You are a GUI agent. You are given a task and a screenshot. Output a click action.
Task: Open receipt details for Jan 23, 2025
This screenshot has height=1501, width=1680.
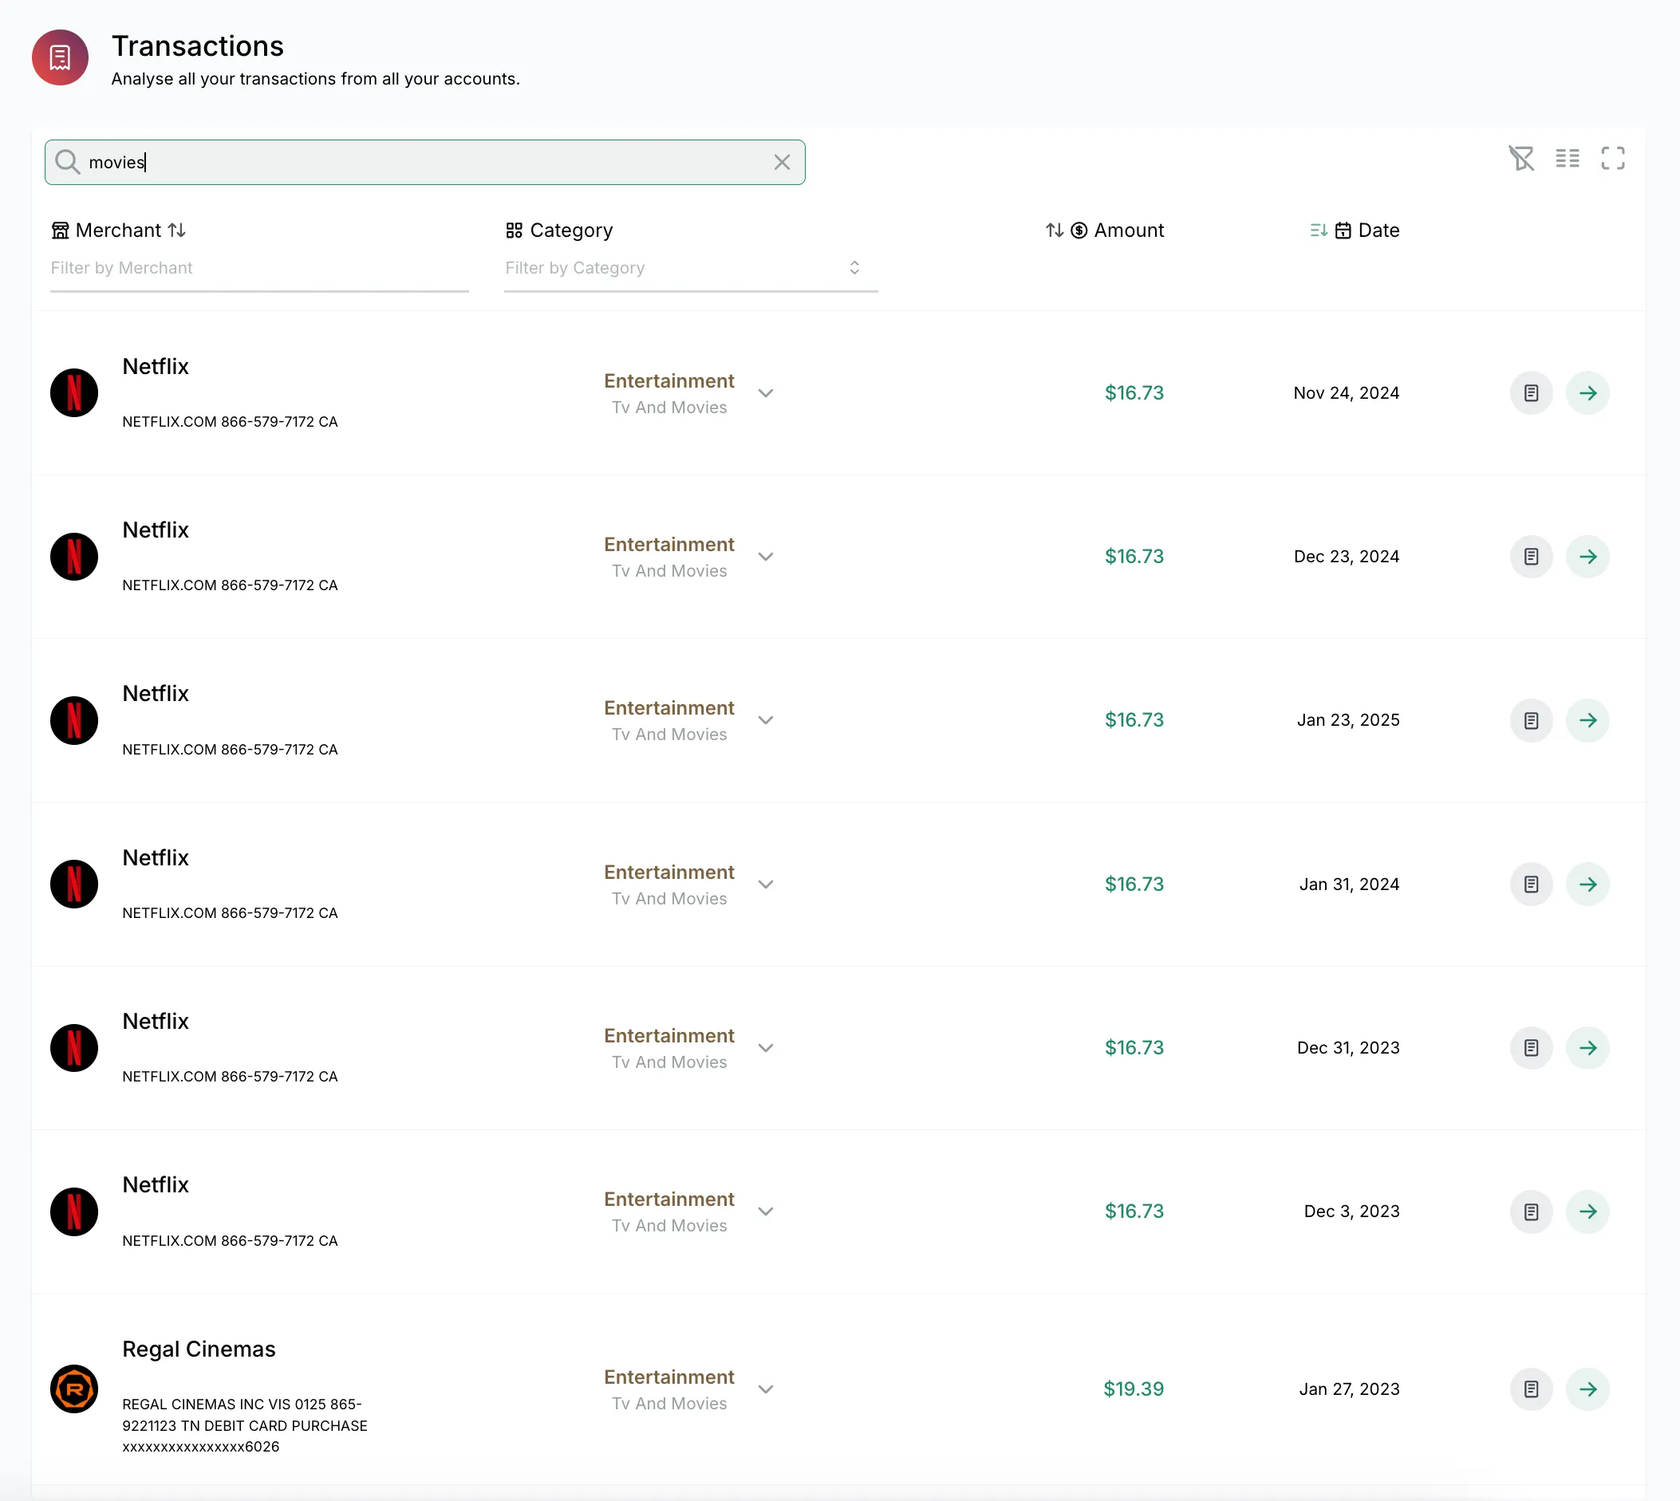(x=1531, y=720)
